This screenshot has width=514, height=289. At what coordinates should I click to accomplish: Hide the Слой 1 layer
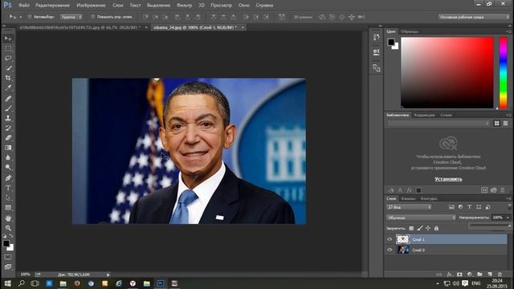click(390, 239)
